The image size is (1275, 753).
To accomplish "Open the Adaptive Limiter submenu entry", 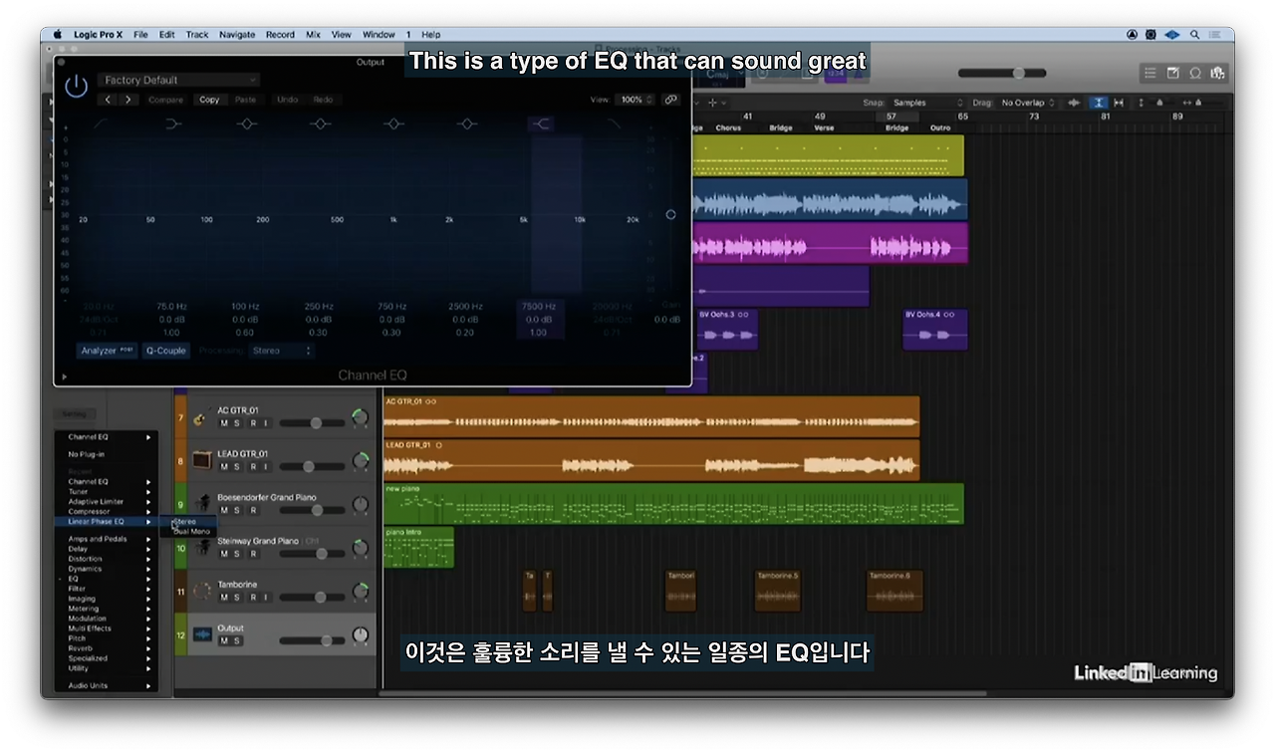I will pyautogui.click(x=105, y=501).
